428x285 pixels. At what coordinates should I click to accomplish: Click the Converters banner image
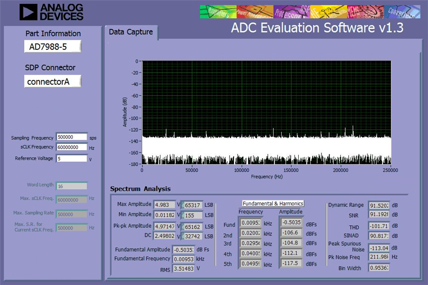coord(402,12)
